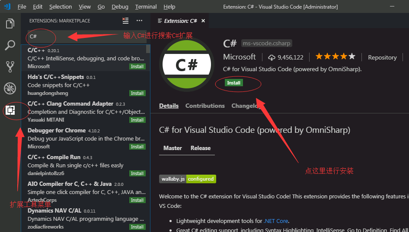
Task: Click the EXTENSIONS: MARKETPLACE panel title
Action: tap(60, 21)
